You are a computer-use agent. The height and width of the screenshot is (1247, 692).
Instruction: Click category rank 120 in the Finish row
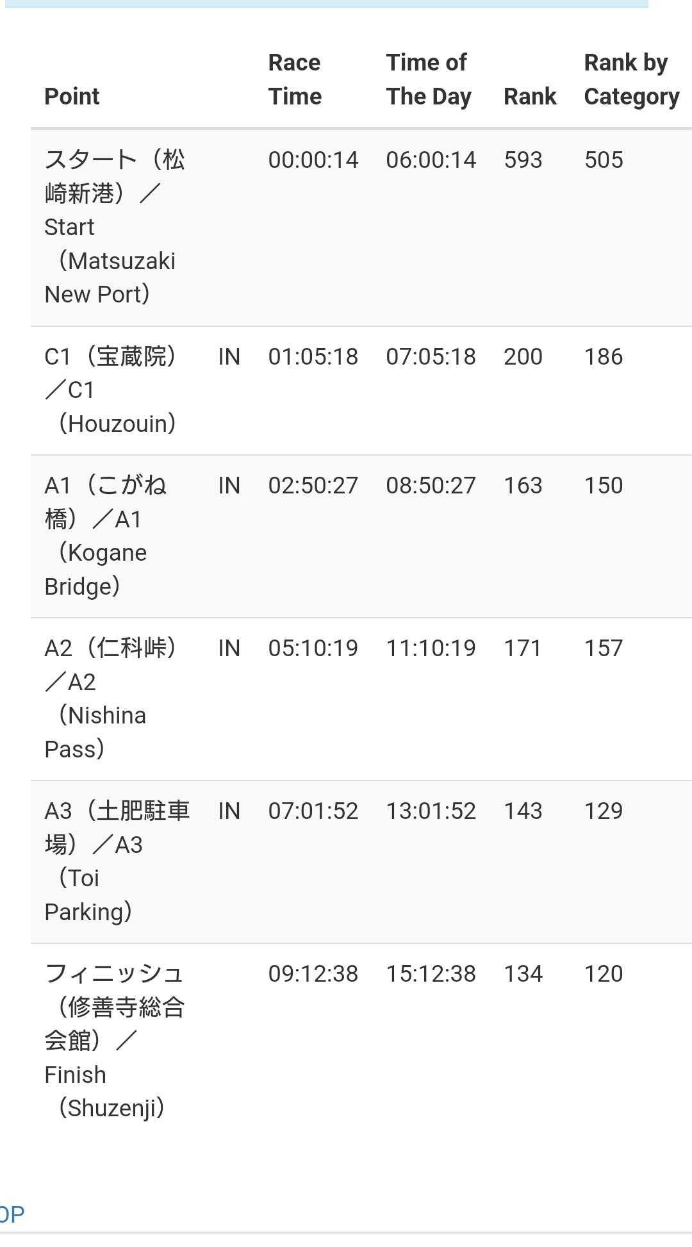pyautogui.click(x=603, y=973)
